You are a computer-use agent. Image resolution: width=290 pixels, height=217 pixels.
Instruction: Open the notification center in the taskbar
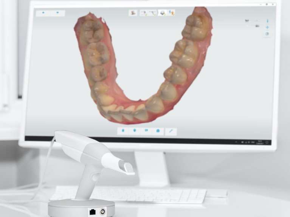[x=267, y=142]
